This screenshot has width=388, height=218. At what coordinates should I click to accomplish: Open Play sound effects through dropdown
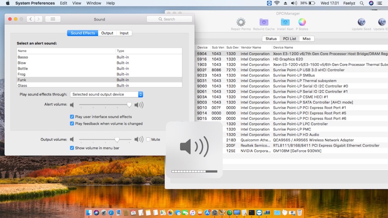107,94
